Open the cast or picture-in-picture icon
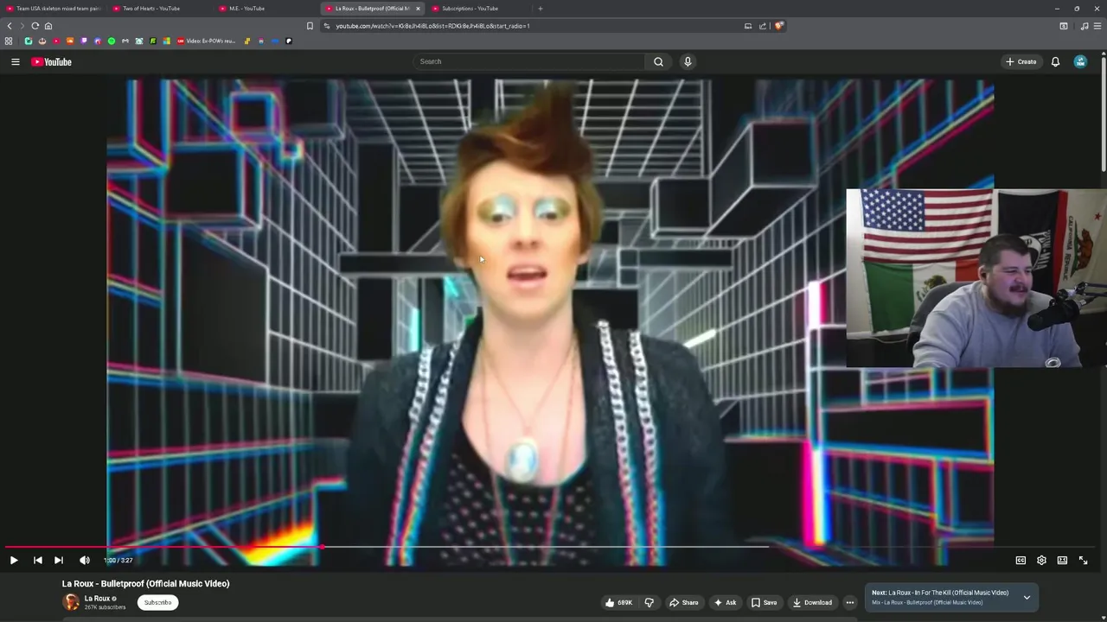 pyautogui.click(x=748, y=26)
